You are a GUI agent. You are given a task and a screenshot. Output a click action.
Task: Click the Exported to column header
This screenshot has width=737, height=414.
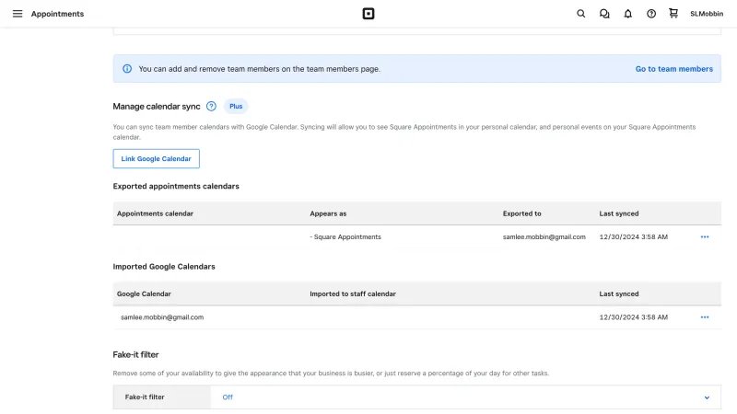tap(521, 213)
